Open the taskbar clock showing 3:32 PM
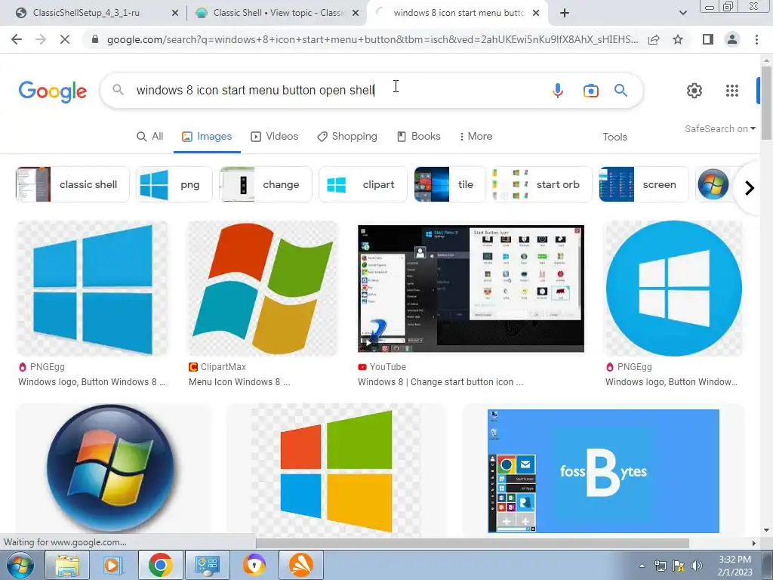The image size is (773, 580). [735, 566]
